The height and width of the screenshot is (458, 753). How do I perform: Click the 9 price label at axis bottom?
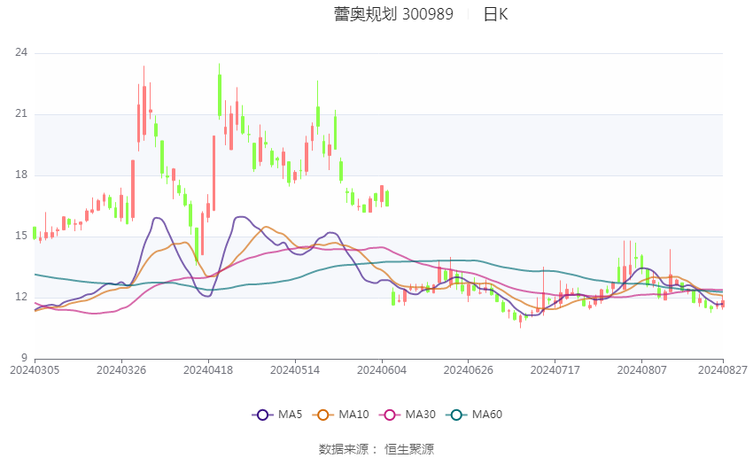click(24, 358)
